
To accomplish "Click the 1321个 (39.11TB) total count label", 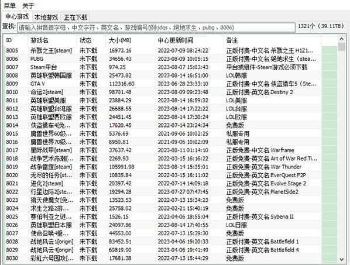I will (x=321, y=26).
